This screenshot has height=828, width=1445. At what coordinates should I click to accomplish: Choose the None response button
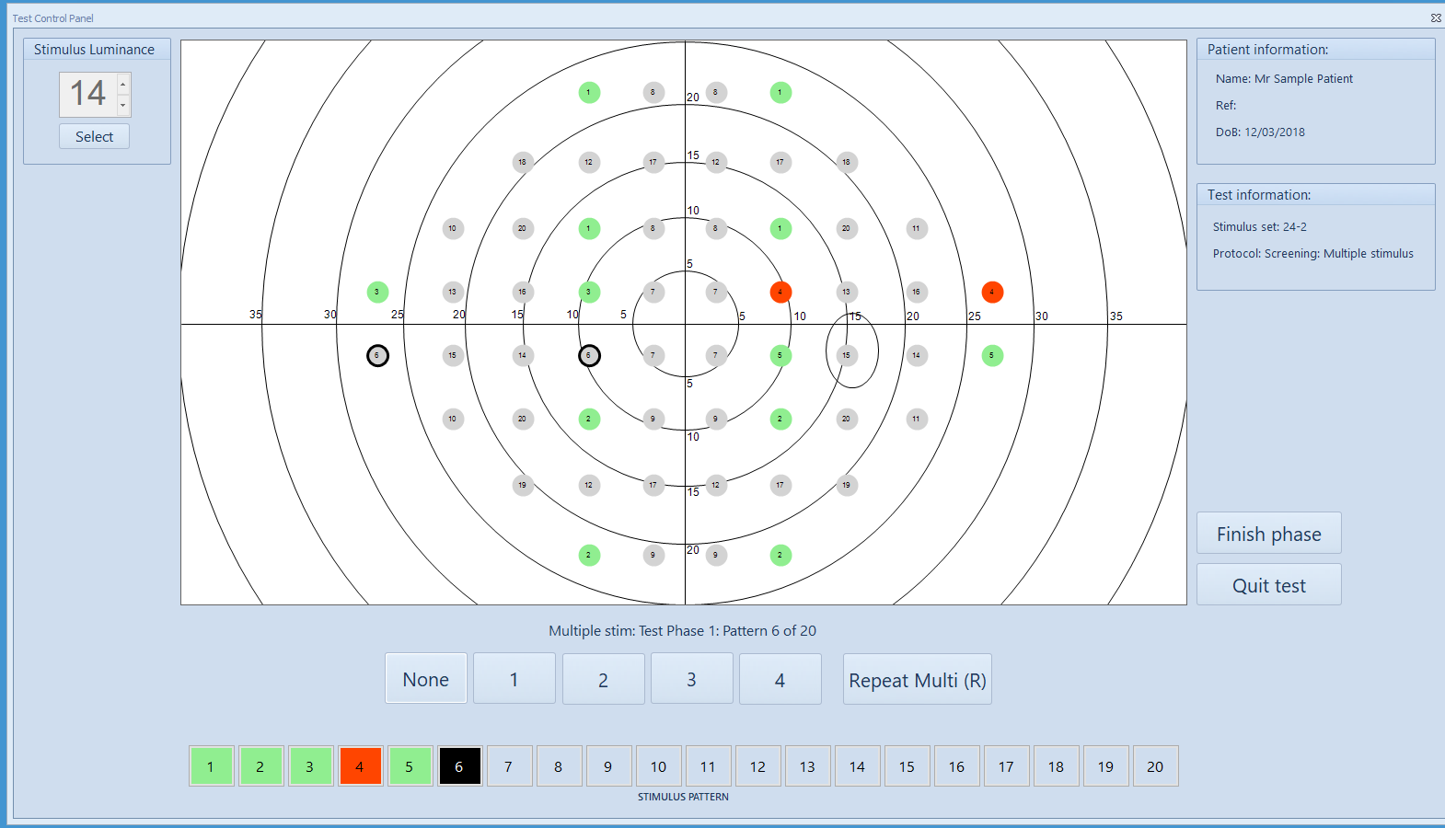pos(425,679)
